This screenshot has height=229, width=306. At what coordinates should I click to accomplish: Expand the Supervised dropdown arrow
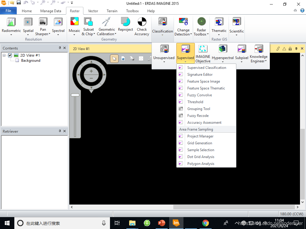click(x=185, y=62)
